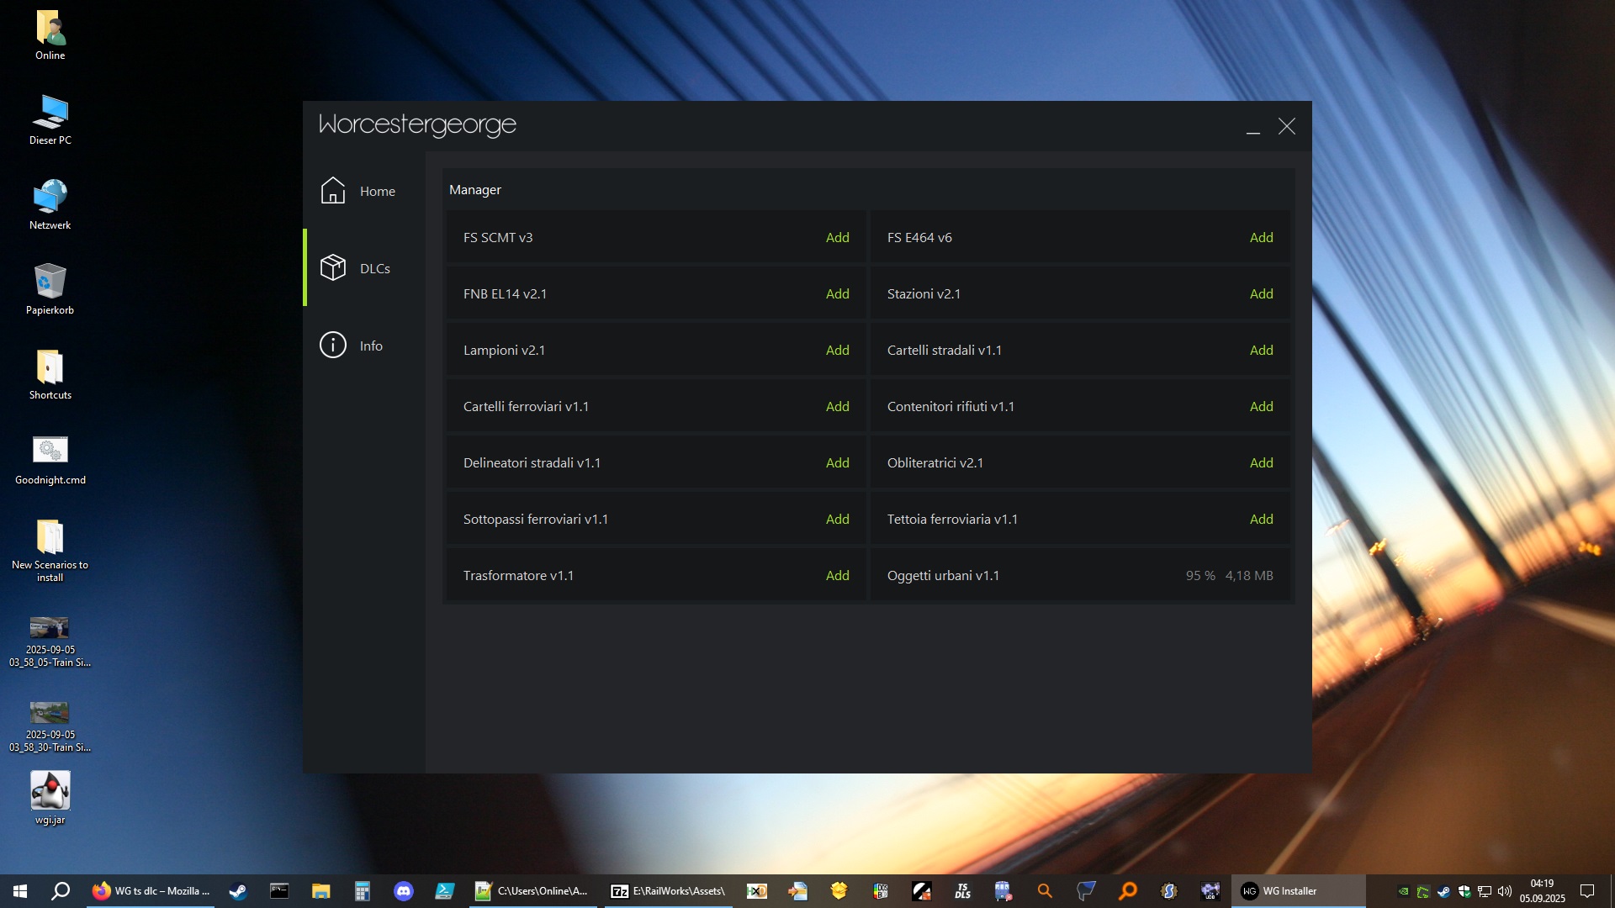The image size is (1615, 908).
Task: Add Stazioni v2.1 item
Action: click(x=1261, y=294)
